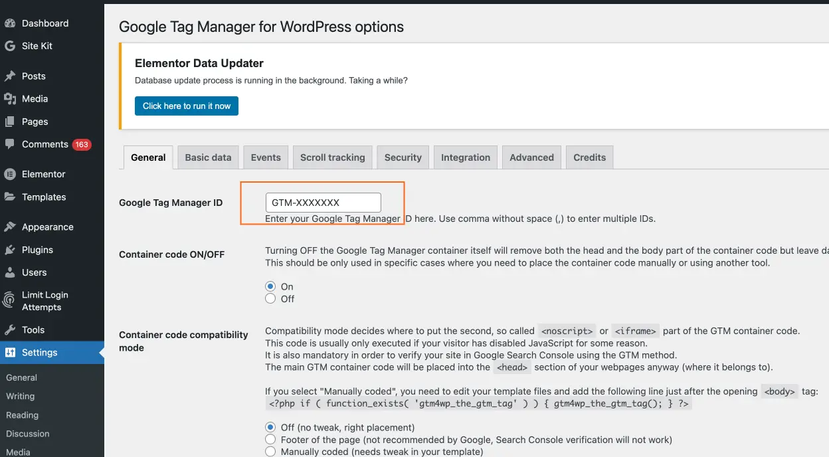The image size is (829, 457).
Task: Open Writing under Settings submenu
Action: click(x=21, y=396)
